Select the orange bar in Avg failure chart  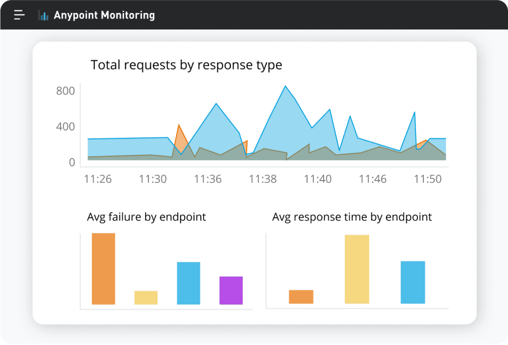103,268
